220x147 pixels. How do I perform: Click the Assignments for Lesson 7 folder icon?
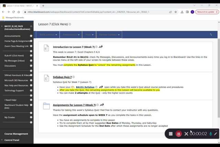46,106
